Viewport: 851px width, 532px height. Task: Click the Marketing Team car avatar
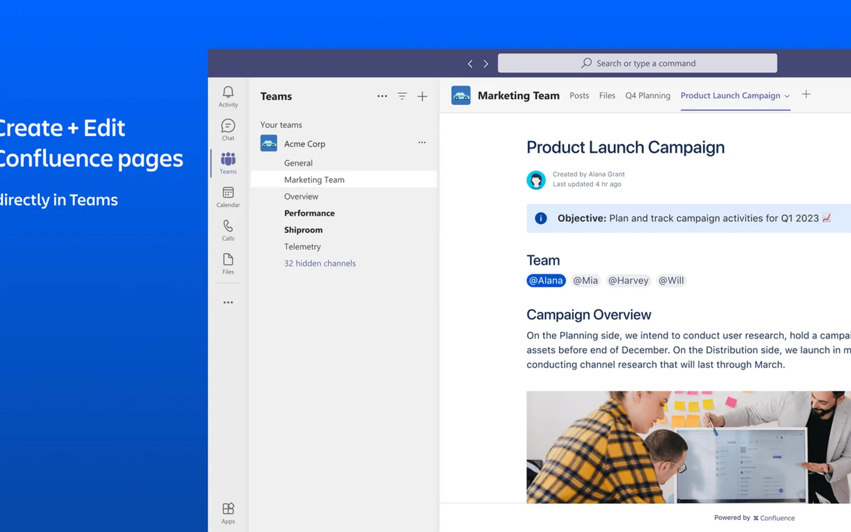(x=461, y=96)
